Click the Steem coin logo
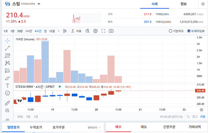 [7, 4]
